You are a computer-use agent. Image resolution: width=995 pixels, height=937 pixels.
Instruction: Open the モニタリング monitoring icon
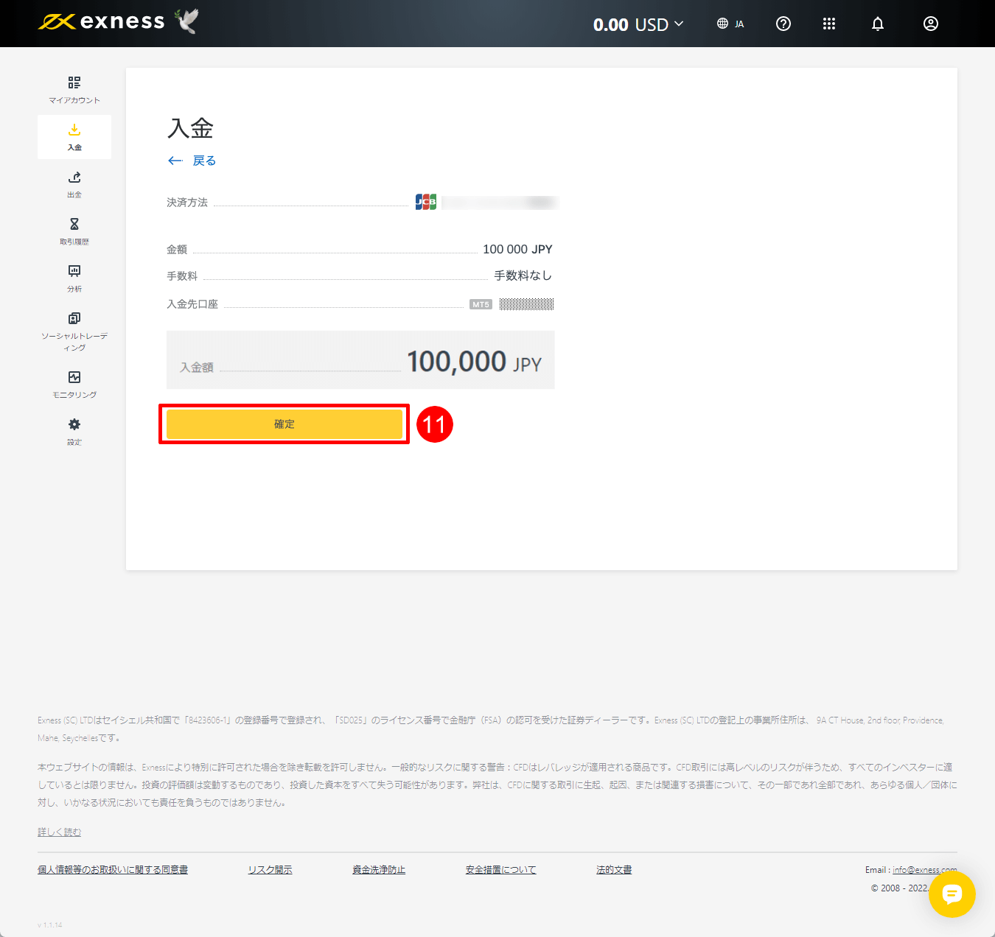click(x=74, y=383)
